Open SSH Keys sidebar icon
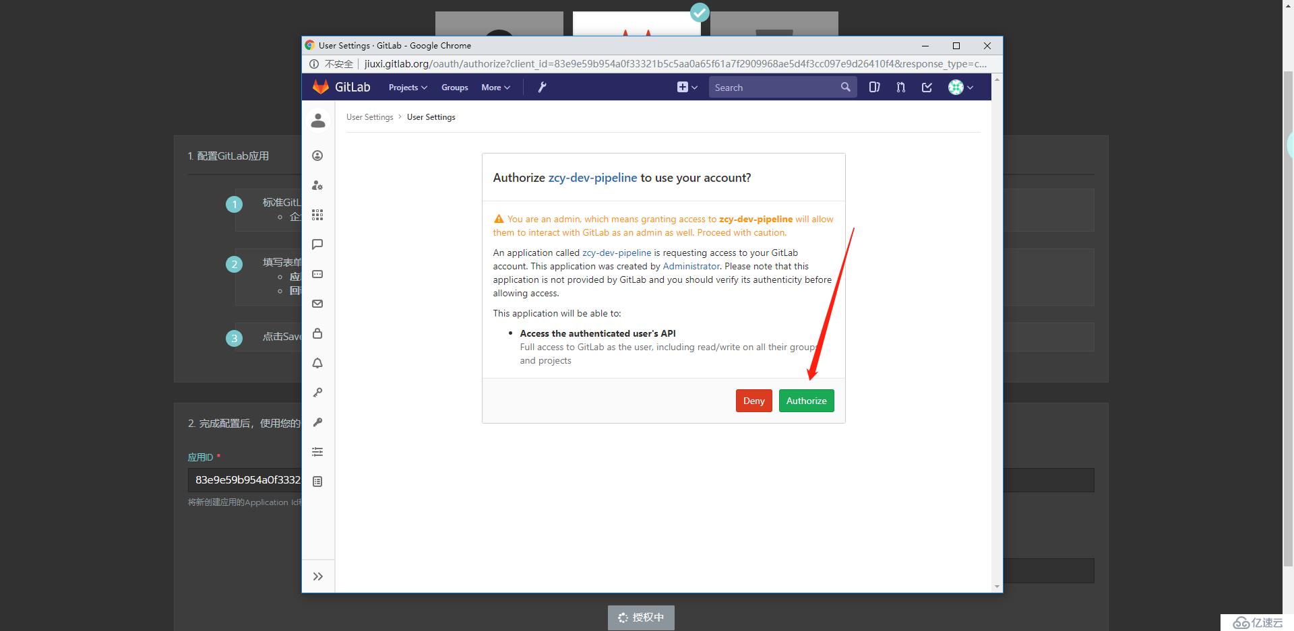 (x=317, y=393)
